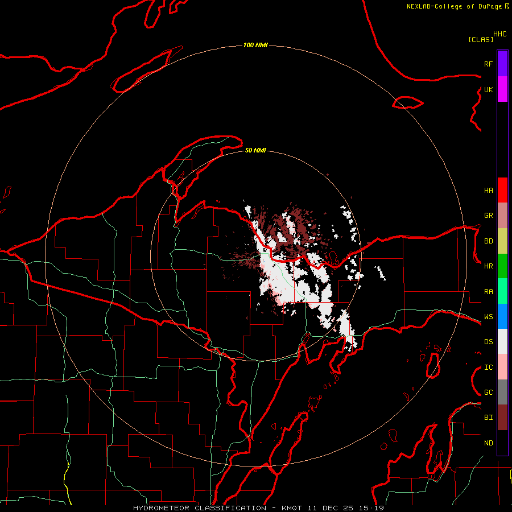
Task: Click the KMQT station identifier
Action: (292, 508)
